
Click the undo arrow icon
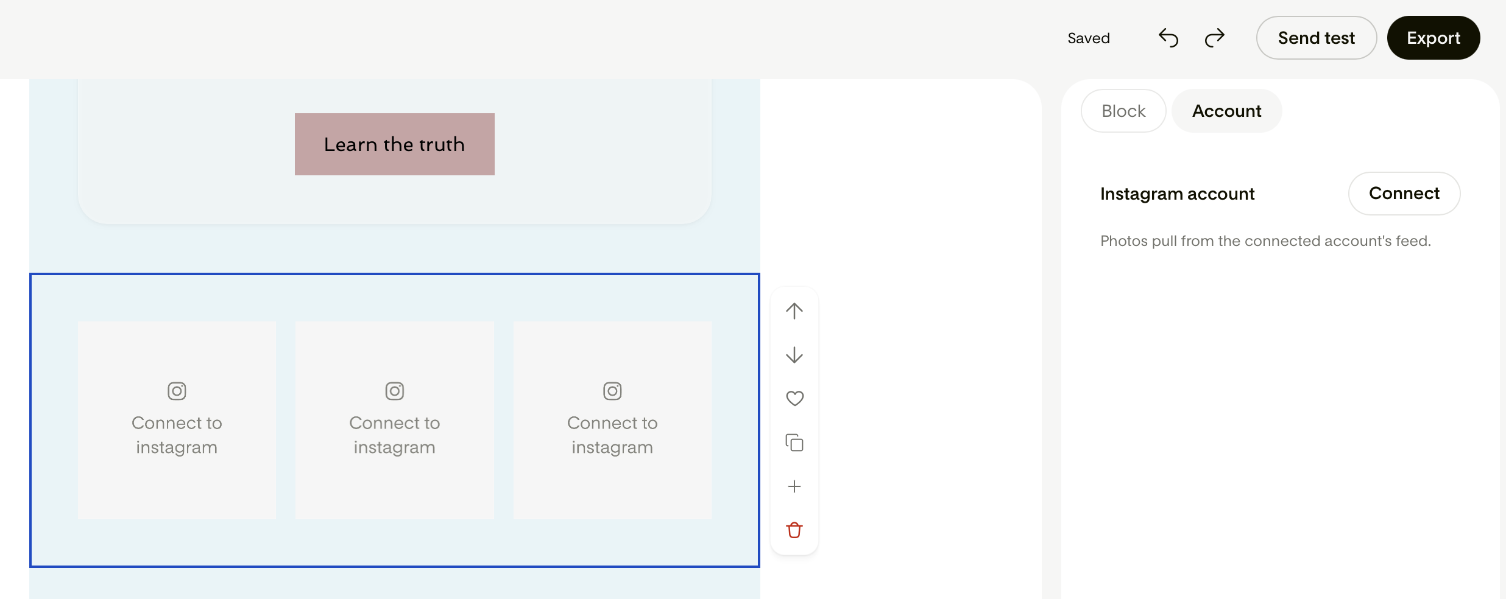1168,38
